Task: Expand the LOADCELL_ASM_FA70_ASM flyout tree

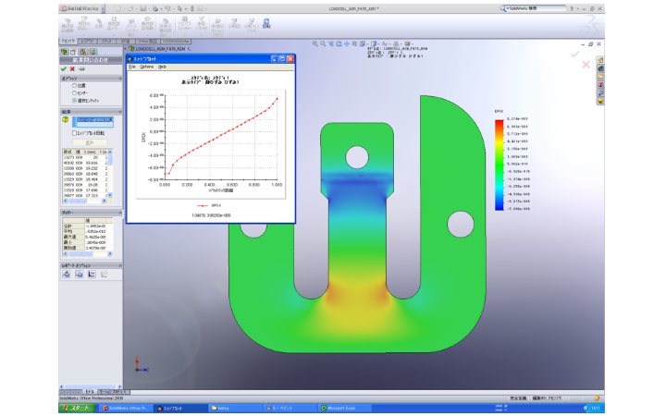Action: 126,49
